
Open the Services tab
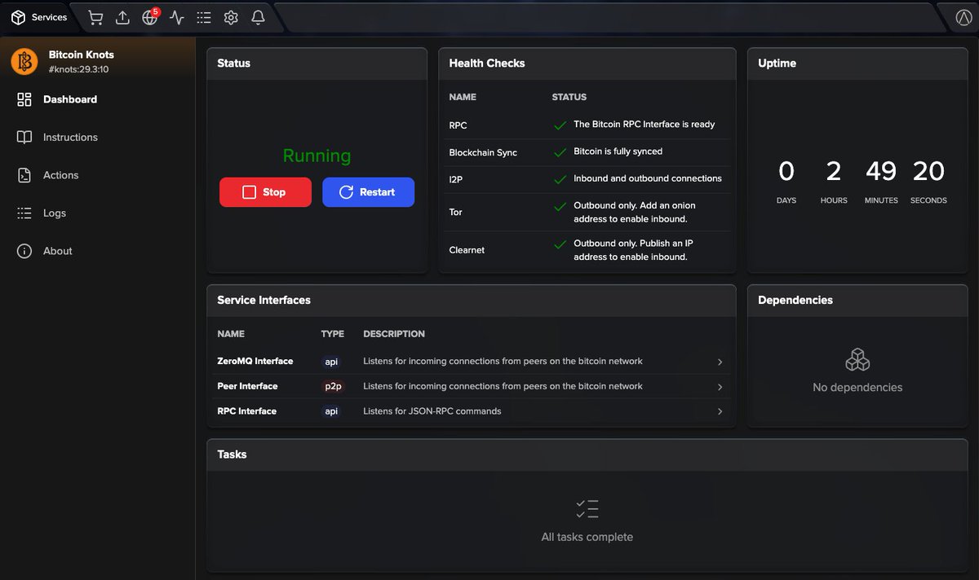38,17
